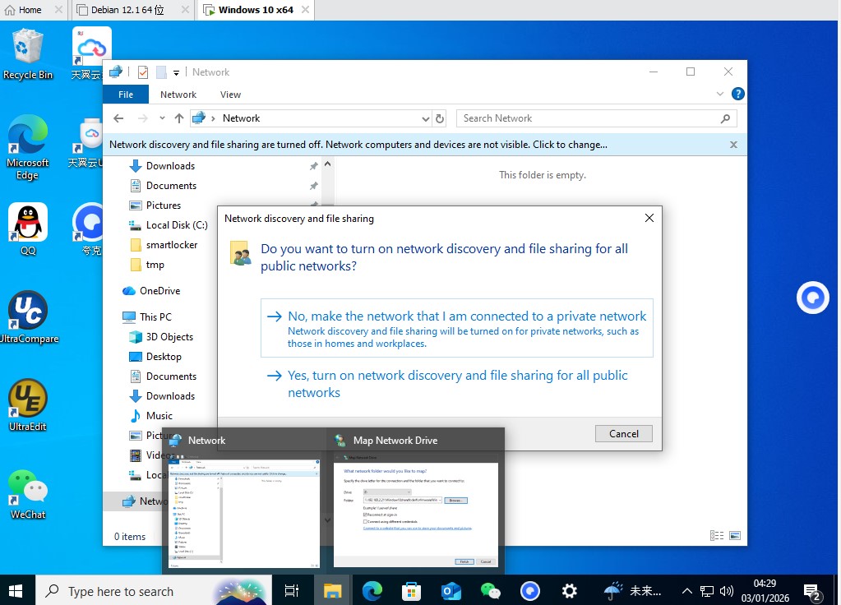Open Microsoft Edge from the taskbar

point(372,590)
